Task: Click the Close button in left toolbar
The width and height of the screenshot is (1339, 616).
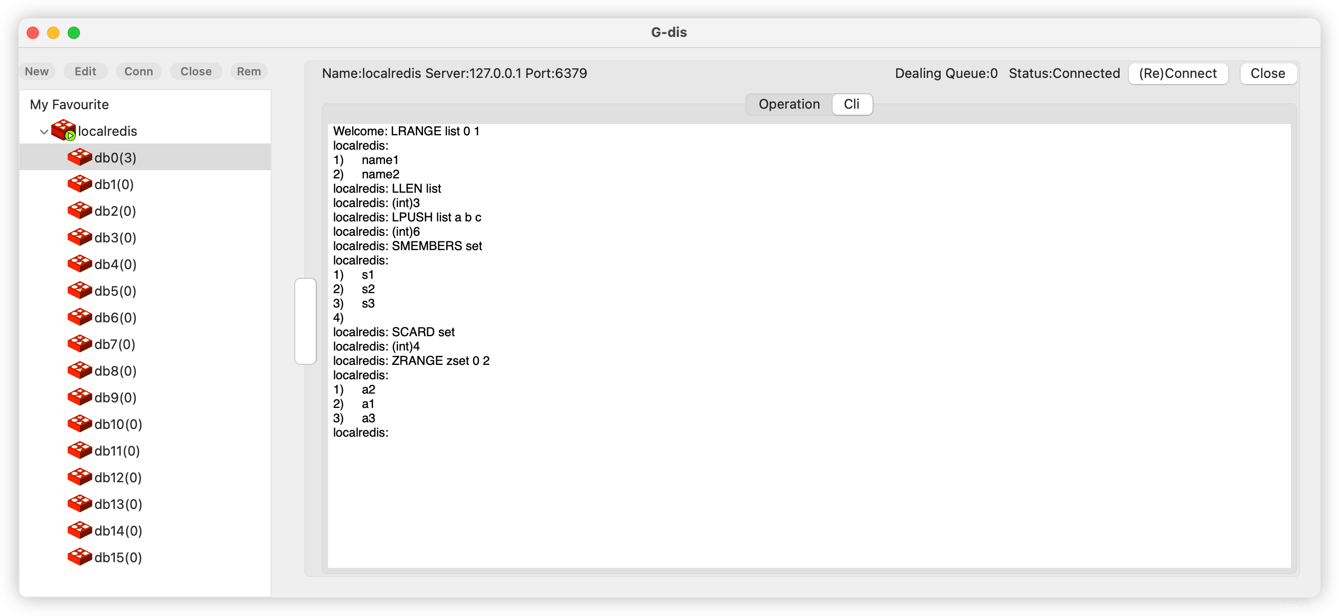Action: 196,71
